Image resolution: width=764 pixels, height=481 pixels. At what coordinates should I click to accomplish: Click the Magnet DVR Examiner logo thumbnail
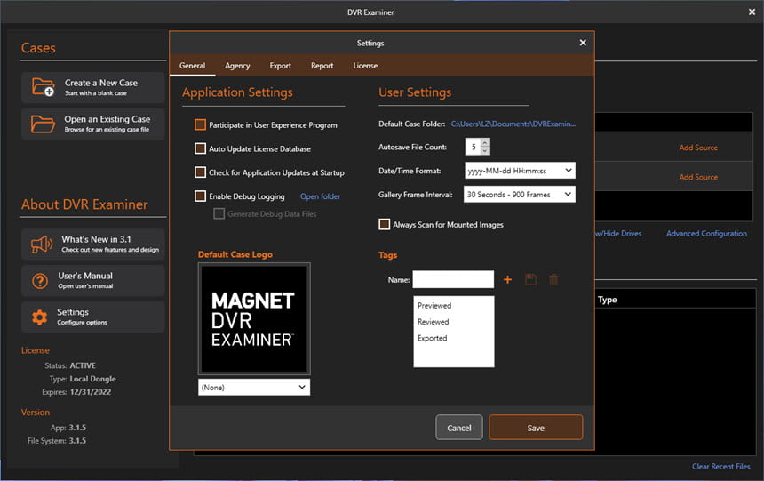point(254,319)
